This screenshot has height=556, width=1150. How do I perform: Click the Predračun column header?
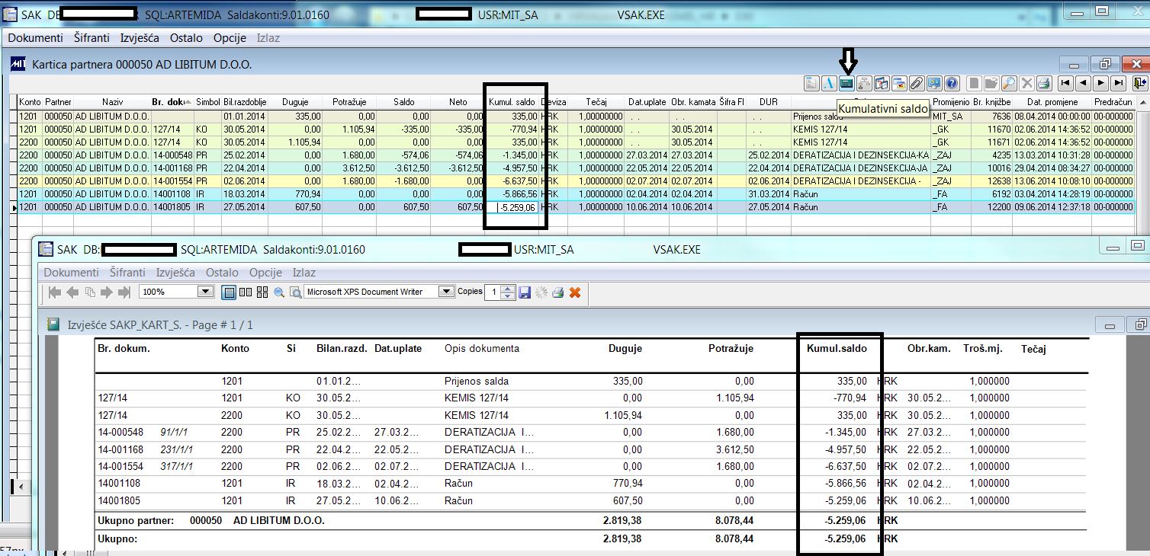pos(1113,102)
